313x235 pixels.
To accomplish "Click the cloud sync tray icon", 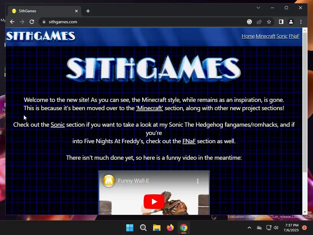I will point(259,228).
